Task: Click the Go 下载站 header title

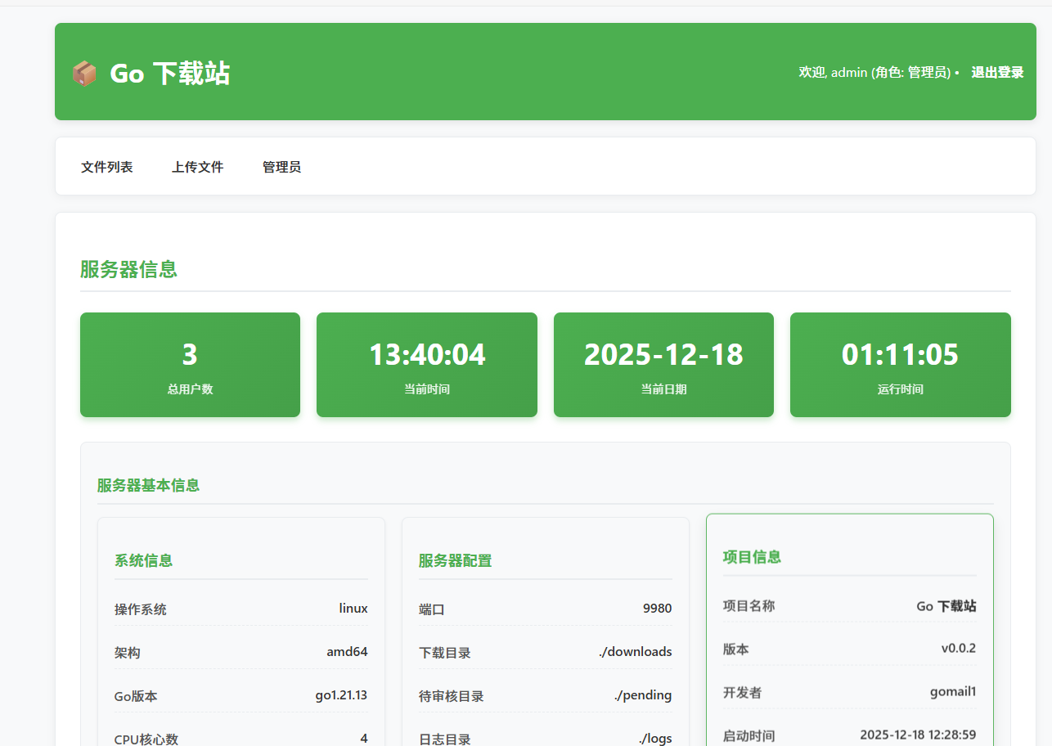Action: click(170, 74)
